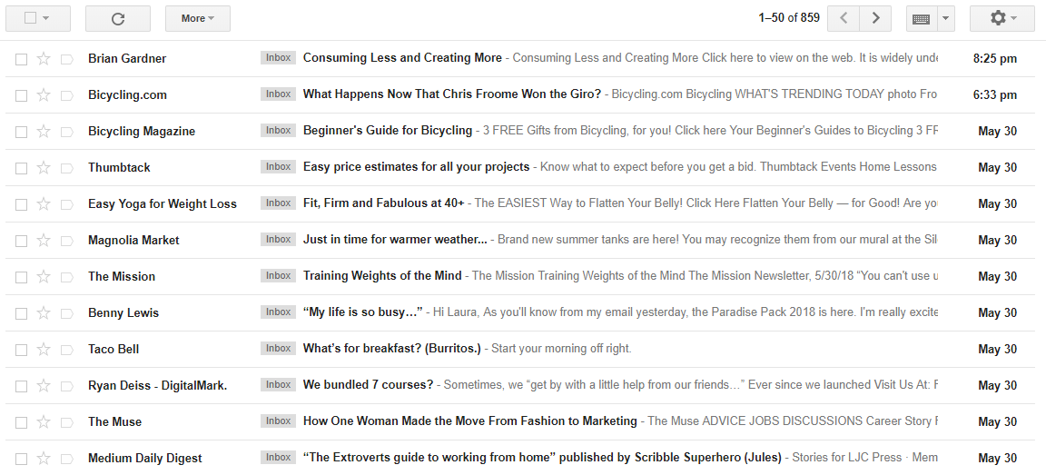Go to the previous page of emails
Screen dimensions: 1046x475
[x=844, y=19]
